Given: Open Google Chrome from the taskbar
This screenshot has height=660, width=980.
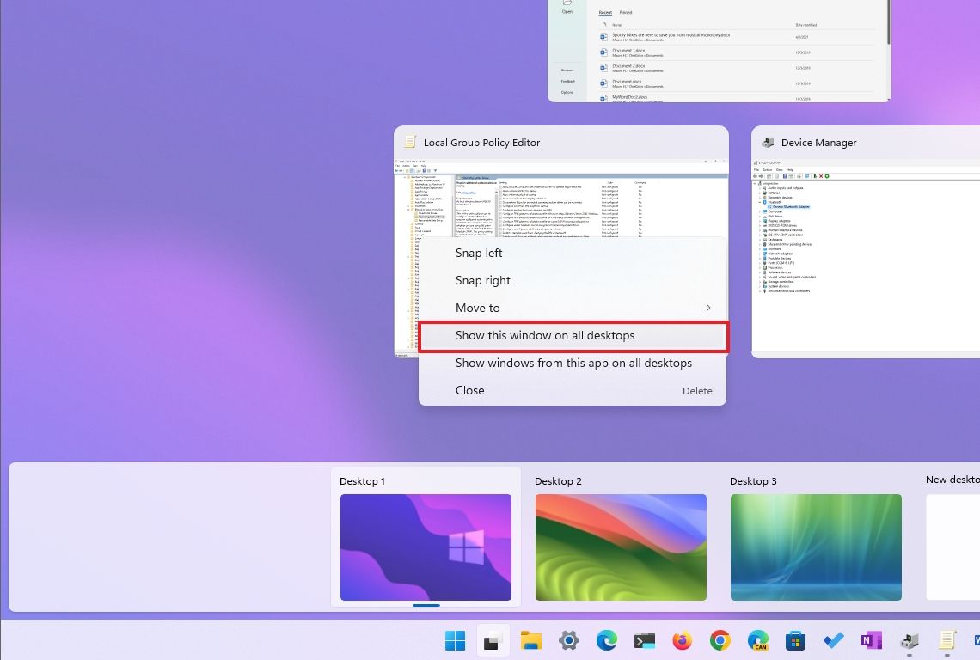Looking at the screenshot, I should tap(720, 640).
